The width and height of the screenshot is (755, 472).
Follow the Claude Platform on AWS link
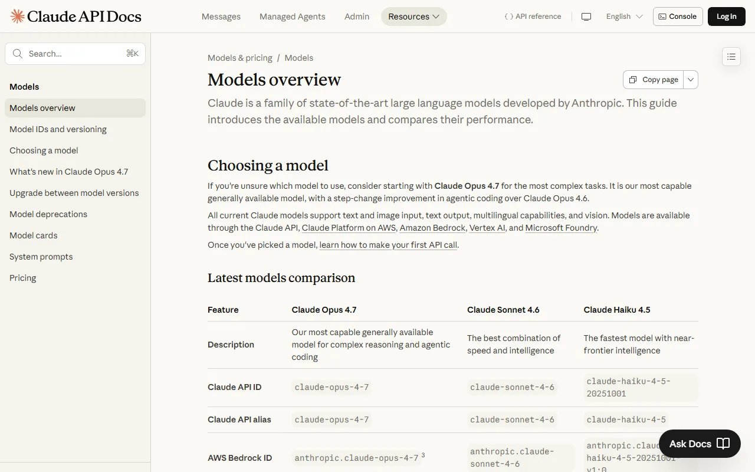(349, 228)
